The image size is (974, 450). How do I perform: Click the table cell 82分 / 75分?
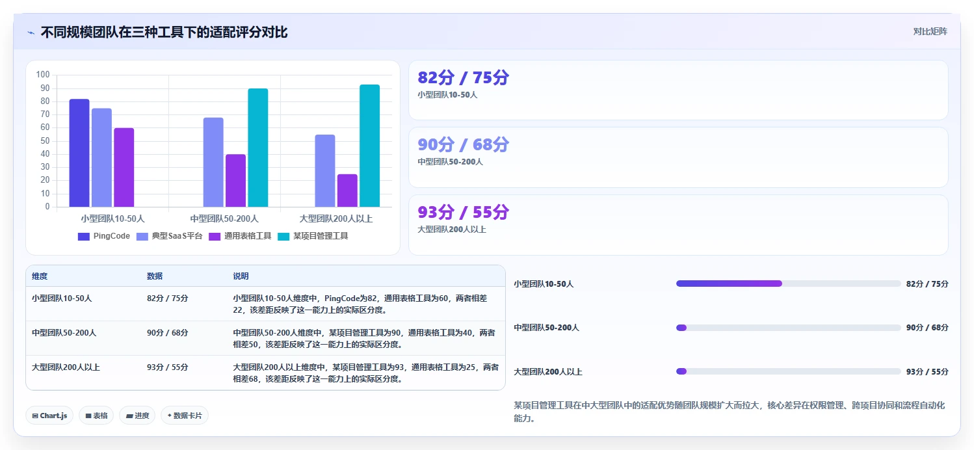168,298
